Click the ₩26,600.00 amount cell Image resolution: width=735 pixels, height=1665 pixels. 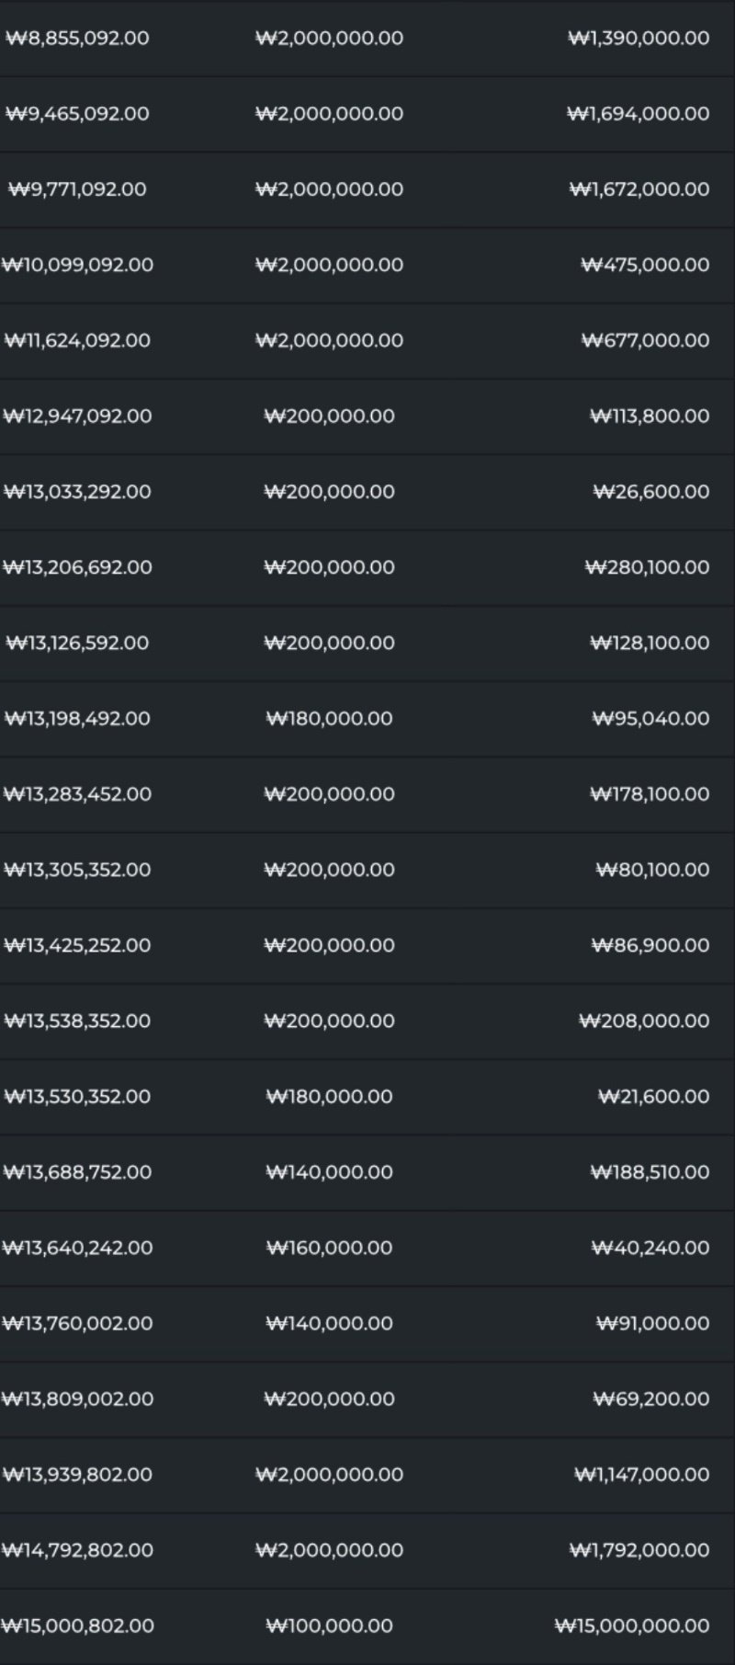pos(650,492)
